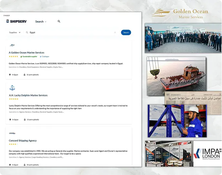The height and width of the screenshot is (175, 222).
Task: Open the tugboat photo
Action: pyautogui.click(x=176, y=76)
